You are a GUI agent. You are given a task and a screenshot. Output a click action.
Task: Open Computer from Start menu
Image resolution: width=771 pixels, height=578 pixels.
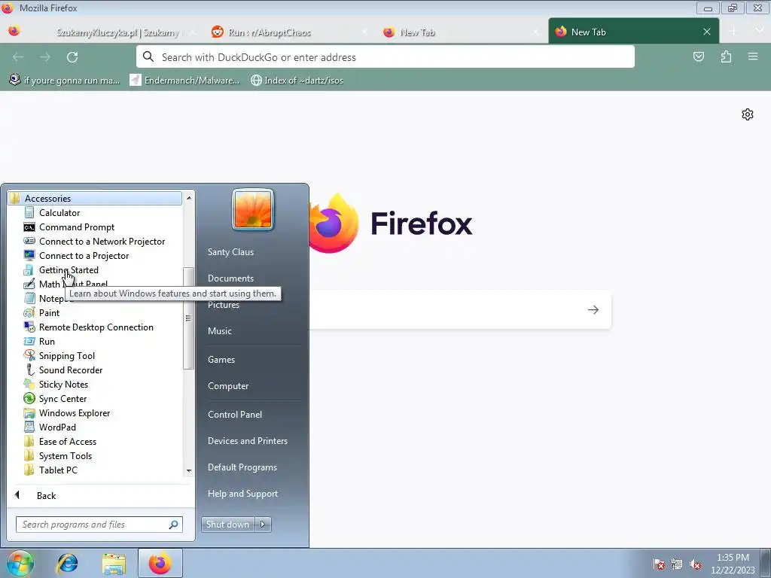tap(227, 386)
